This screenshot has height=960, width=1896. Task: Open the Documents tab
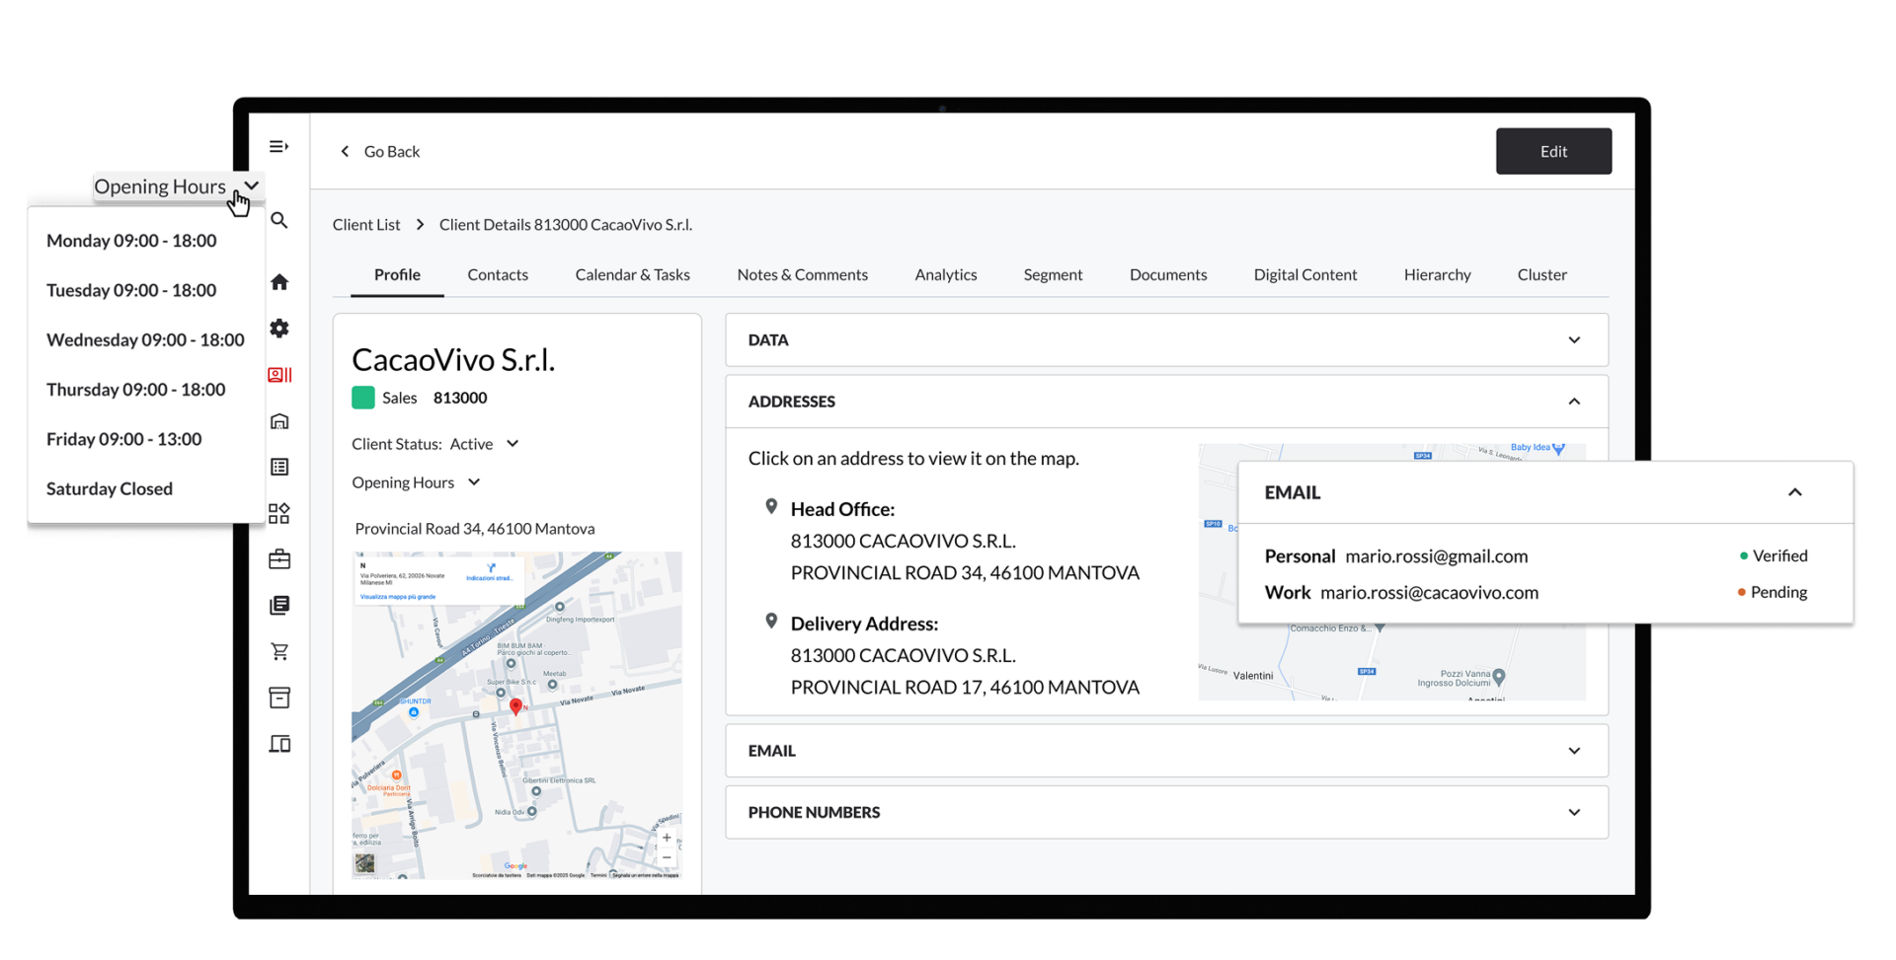click(x=1168, y=275)
